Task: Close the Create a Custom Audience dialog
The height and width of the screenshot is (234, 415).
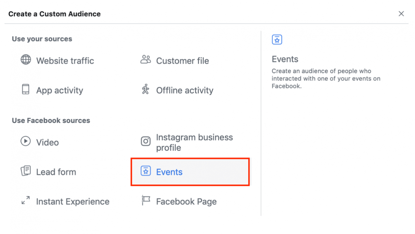Action: tap(401, 14)
